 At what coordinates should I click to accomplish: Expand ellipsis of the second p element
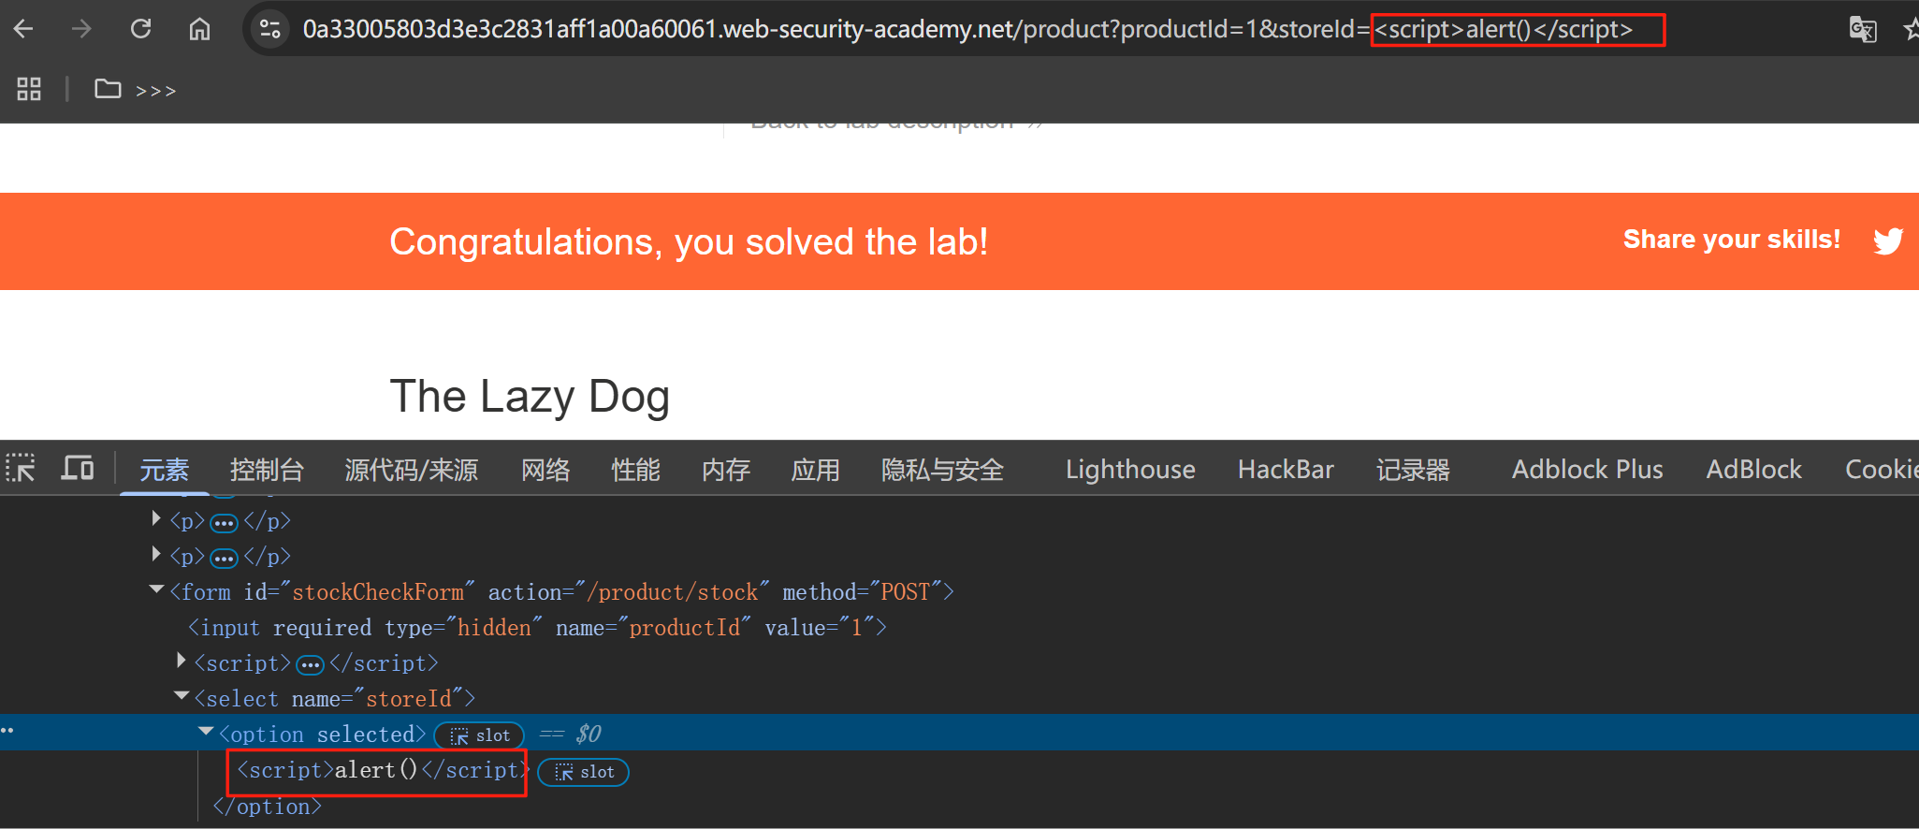click(224, 559)
